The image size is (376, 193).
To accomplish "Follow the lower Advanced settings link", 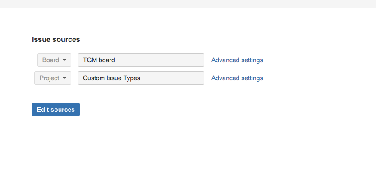I will 237,78.
